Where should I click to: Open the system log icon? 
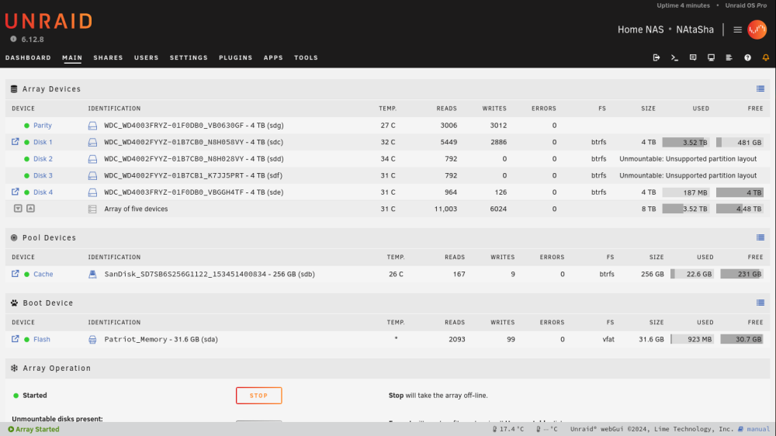pos(729,57)
